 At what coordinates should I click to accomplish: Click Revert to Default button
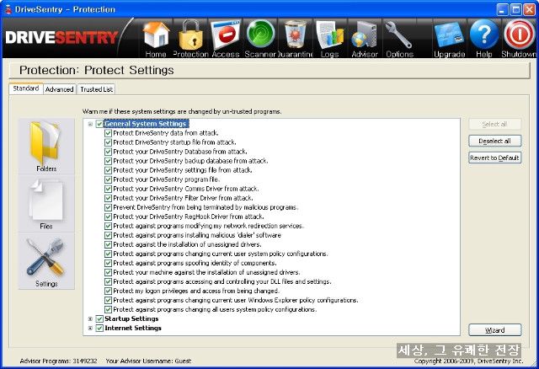pos(494,158)
